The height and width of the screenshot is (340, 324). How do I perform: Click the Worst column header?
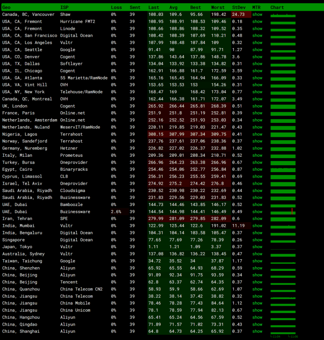[218, 7]
